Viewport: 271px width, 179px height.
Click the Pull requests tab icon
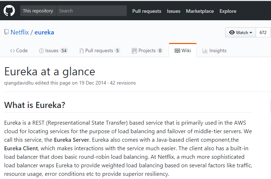click(82, 51)
